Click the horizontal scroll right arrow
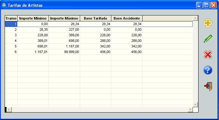 pos(190,109)
